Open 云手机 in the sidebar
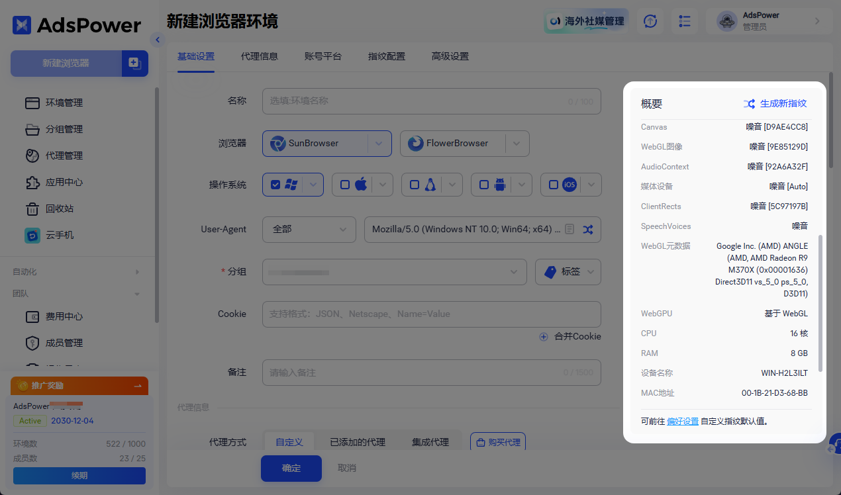The width and height of the screenshot is (841, 495). click(x=59, y=235)
